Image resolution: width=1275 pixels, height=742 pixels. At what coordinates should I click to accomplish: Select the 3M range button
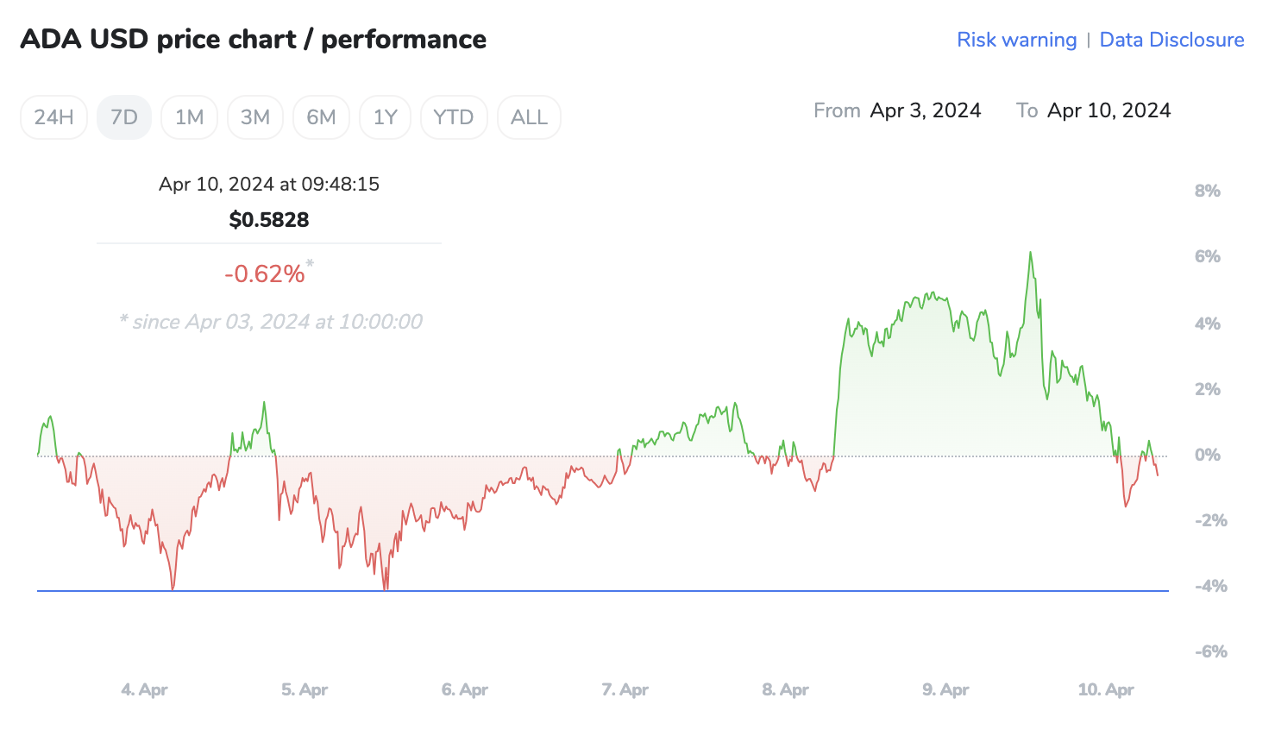point(255,117)
